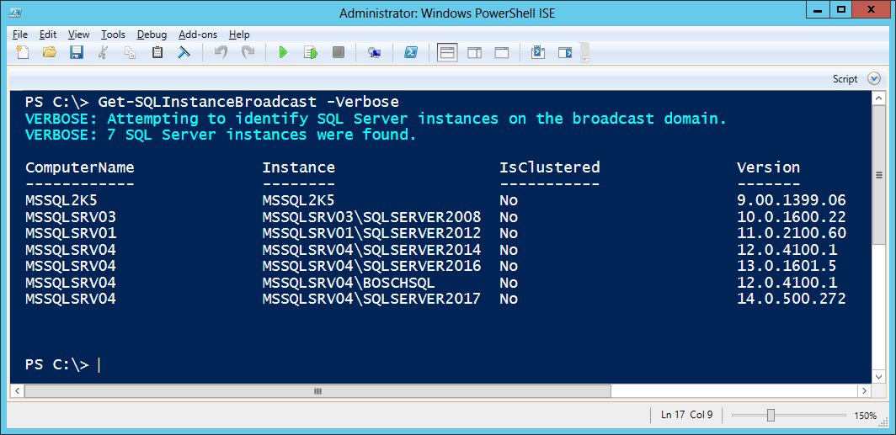Viewport: 896px width, 435px height.
Task: Click the ComputerName column header
Action: [80, 167]
